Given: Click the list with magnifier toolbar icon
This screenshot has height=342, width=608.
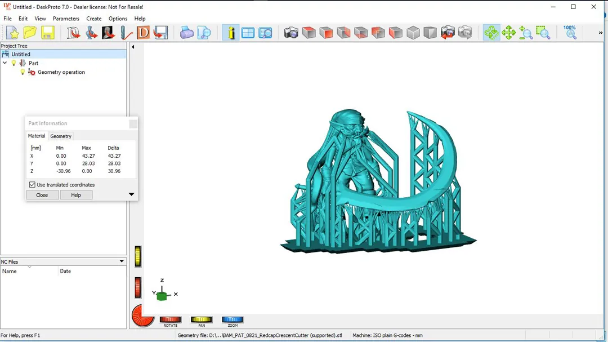Looking at the screenshot, I should (266, 33).
